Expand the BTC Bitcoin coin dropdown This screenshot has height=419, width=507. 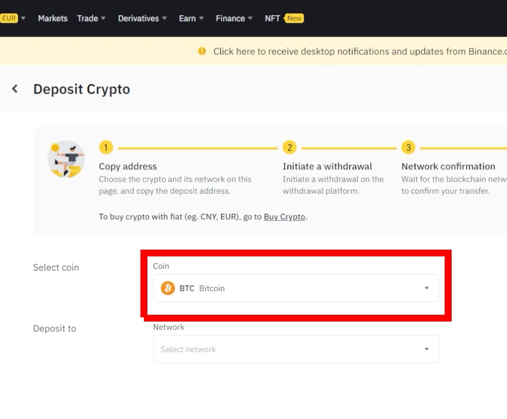click(296, 288)
